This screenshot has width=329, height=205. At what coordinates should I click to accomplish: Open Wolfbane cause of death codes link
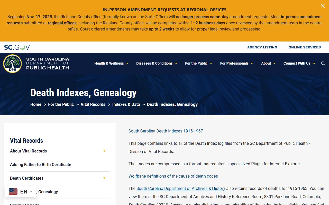click(x=173, y=176)
